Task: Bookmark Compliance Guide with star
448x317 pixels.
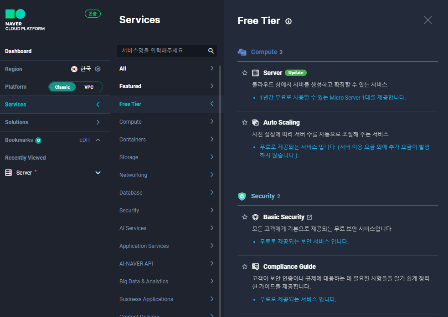Action: coord(245,267)
